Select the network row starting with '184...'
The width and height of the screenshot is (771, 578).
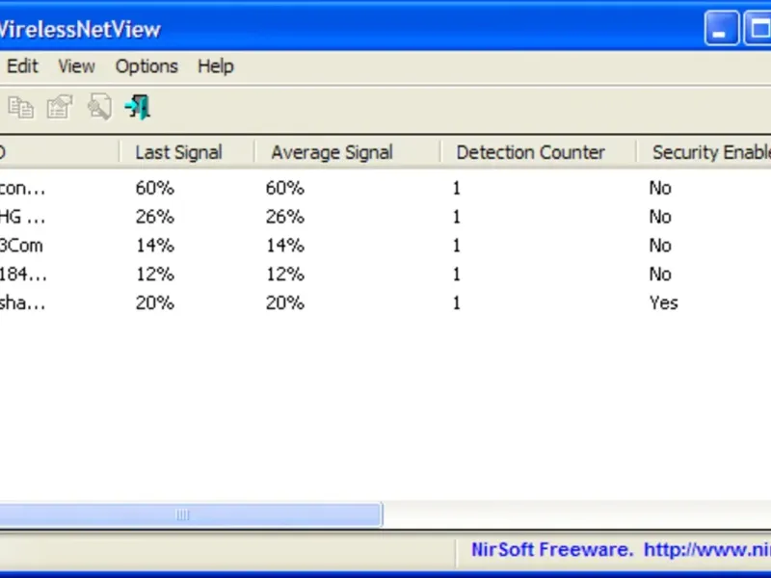(x=385, y=274)
